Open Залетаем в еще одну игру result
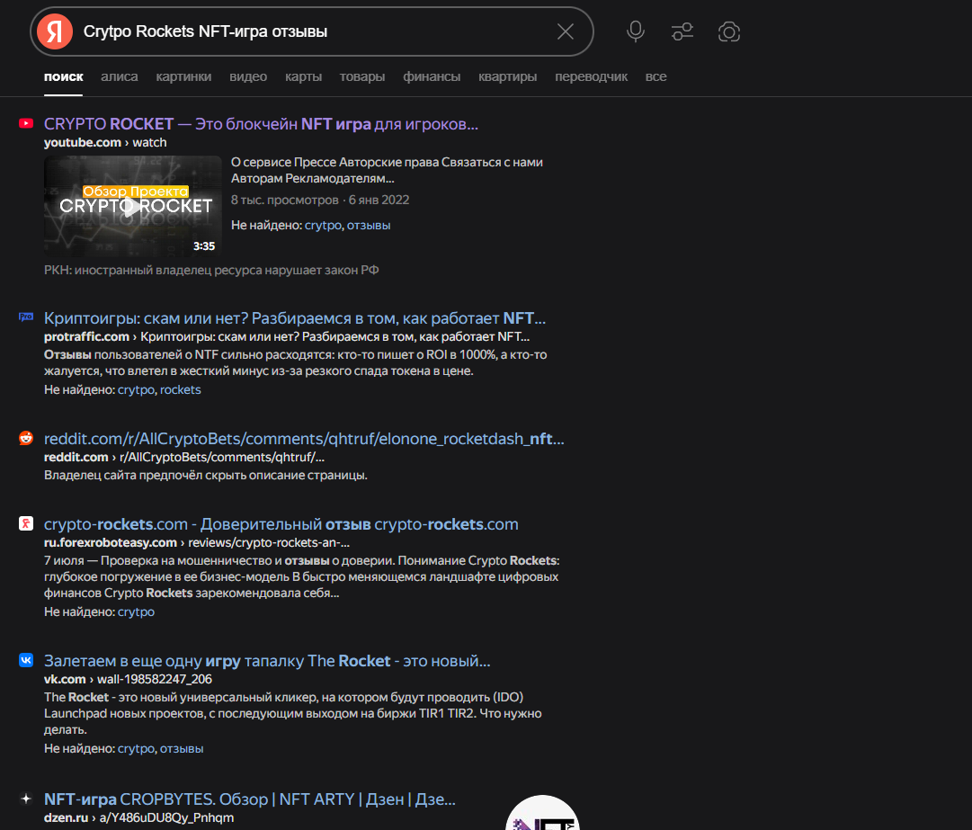 (266, 661)
